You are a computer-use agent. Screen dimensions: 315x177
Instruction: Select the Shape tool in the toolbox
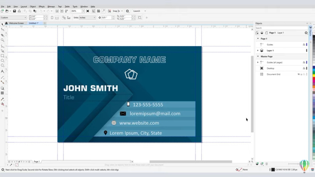(2, 29)
